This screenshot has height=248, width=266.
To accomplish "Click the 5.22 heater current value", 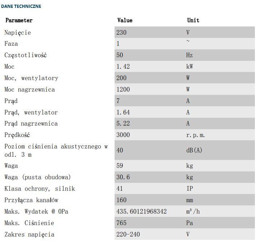I will pyautogui.click(x=123, y=123).
